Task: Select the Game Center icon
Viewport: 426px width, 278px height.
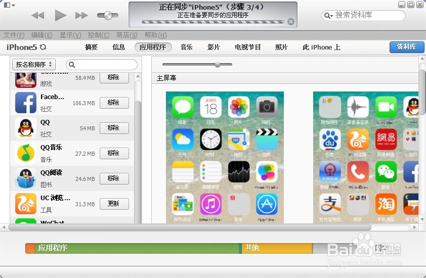Action: tap(267, 172)
